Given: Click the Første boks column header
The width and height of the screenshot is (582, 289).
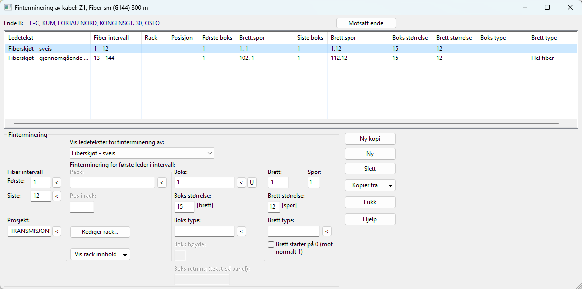Looking at the screenshot, I should coord(217,38).
